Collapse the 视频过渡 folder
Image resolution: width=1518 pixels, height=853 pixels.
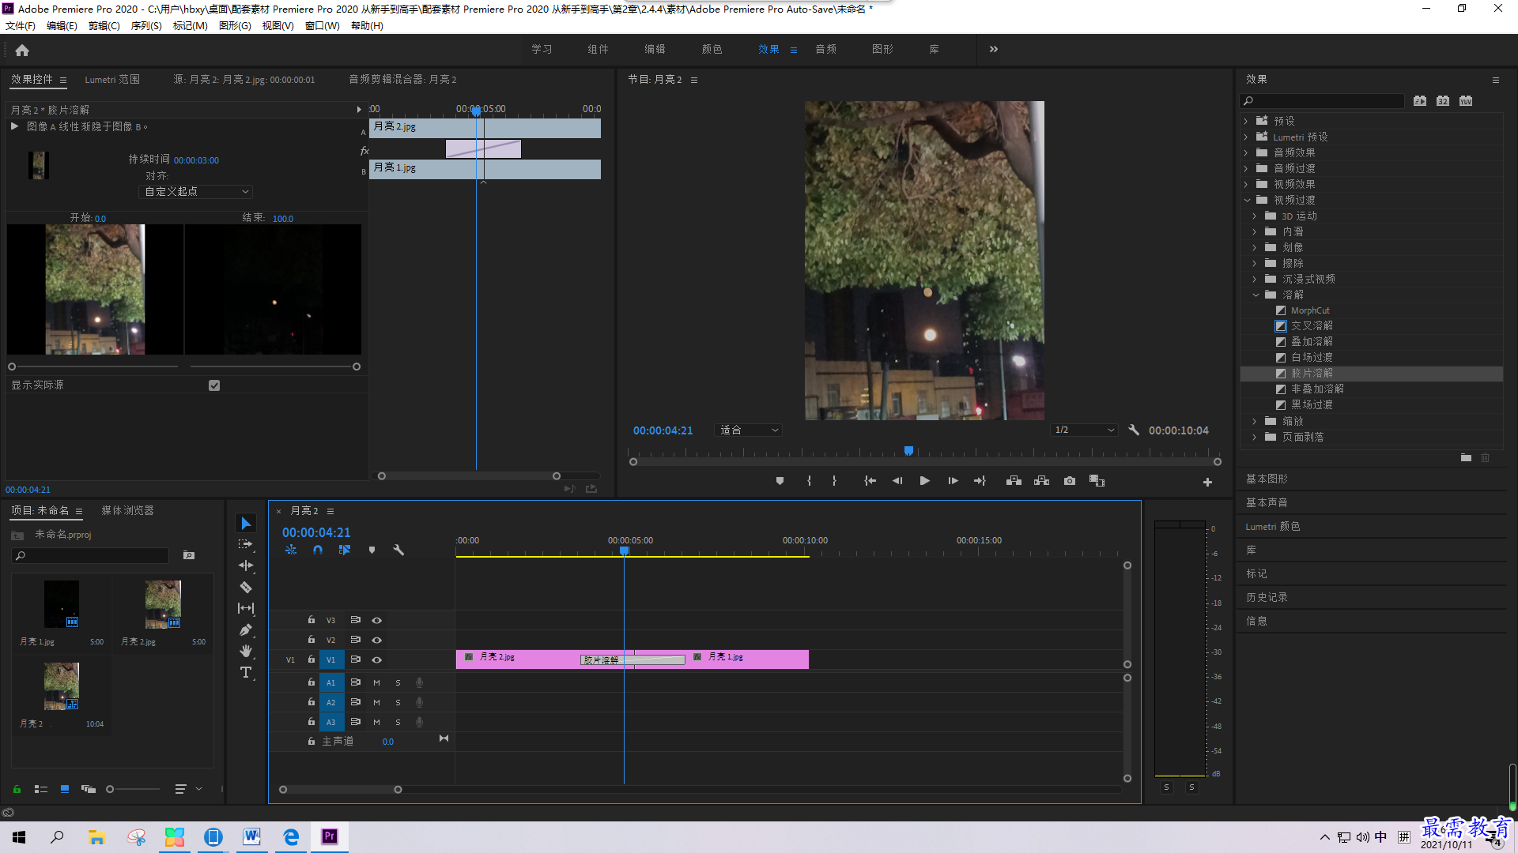[x=1247, y=200]
